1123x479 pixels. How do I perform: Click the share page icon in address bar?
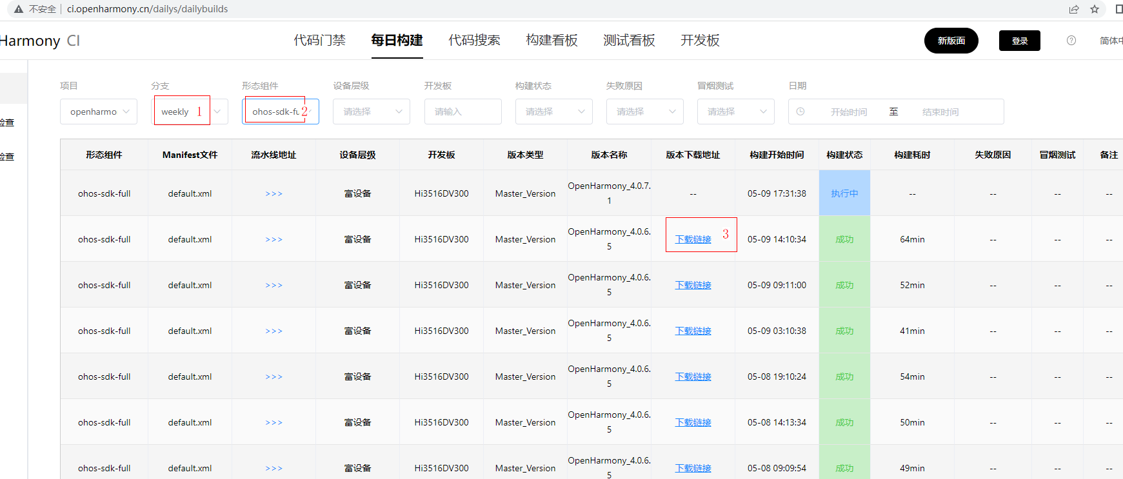(x=1074, y=9)
